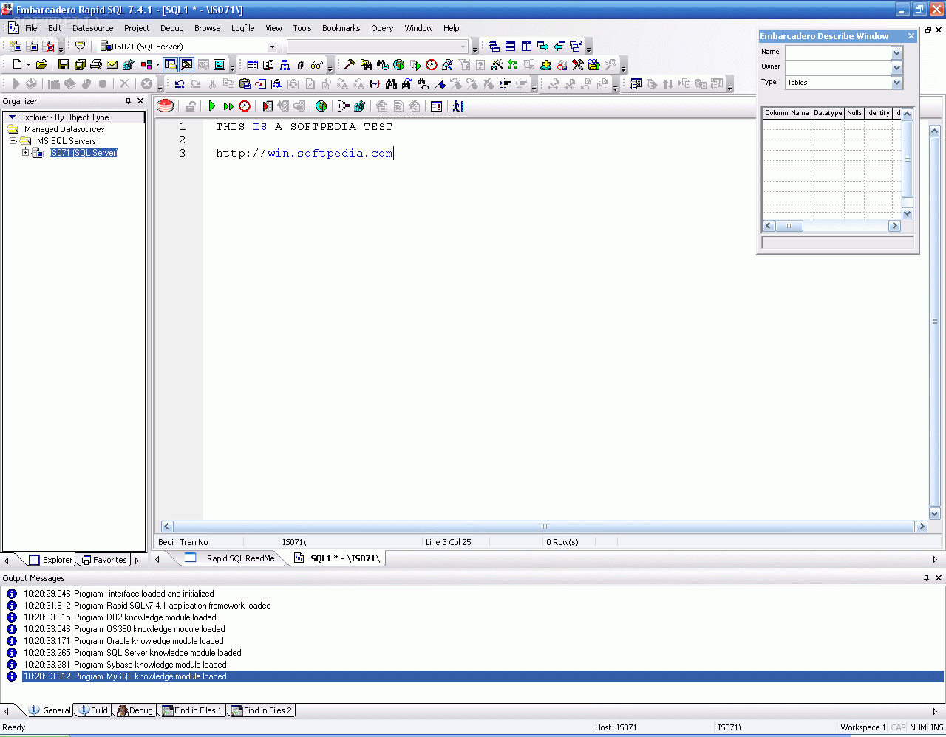The height and width of the screenshot is (737, 946).
Task: Click the datasource filter funnel icon
Action: pyautogui.click(x=81, y=46)
